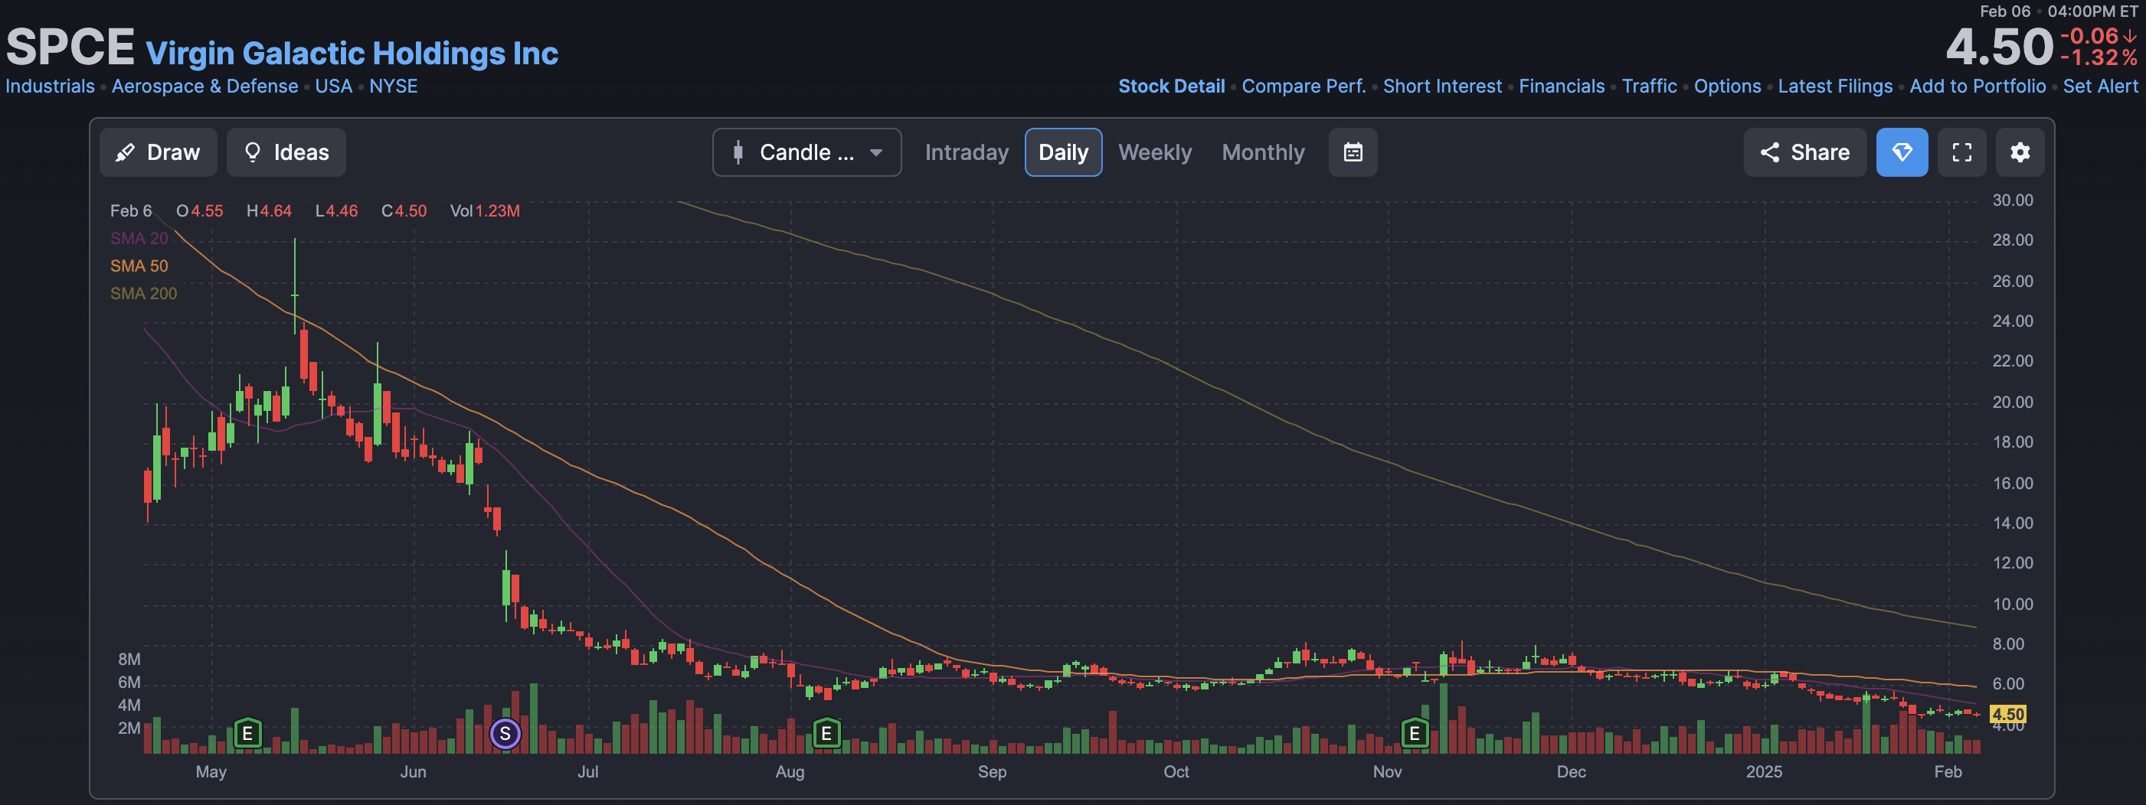This screenshot has width=2146, height=805.
Task: Open Financials page
Action: point(1561,86)
